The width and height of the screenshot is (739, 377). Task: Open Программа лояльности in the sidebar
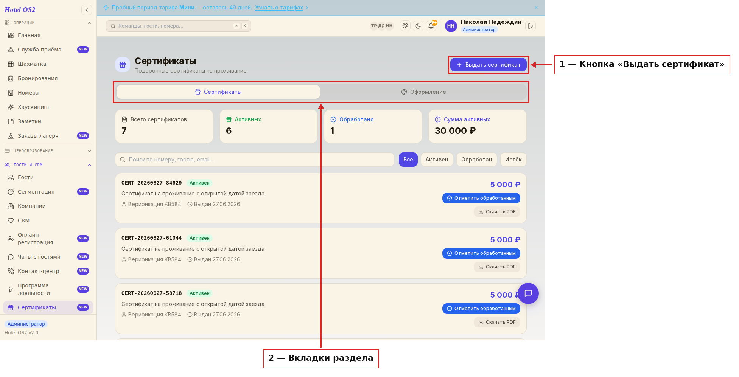[x=48, y=289]
